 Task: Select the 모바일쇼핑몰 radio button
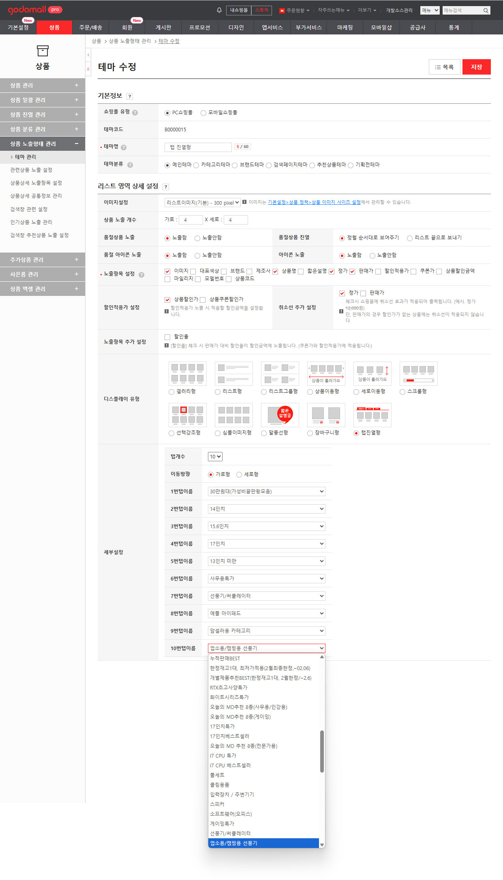tap(203, 113)
